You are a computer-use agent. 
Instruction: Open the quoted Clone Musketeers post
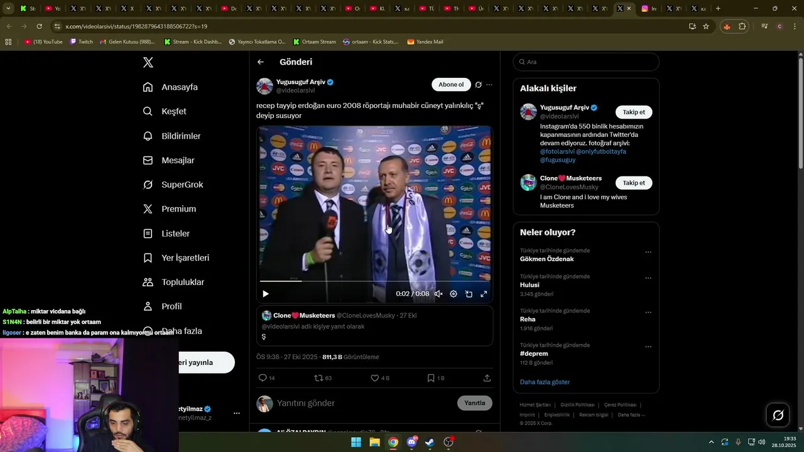click(x=374, y=325)
